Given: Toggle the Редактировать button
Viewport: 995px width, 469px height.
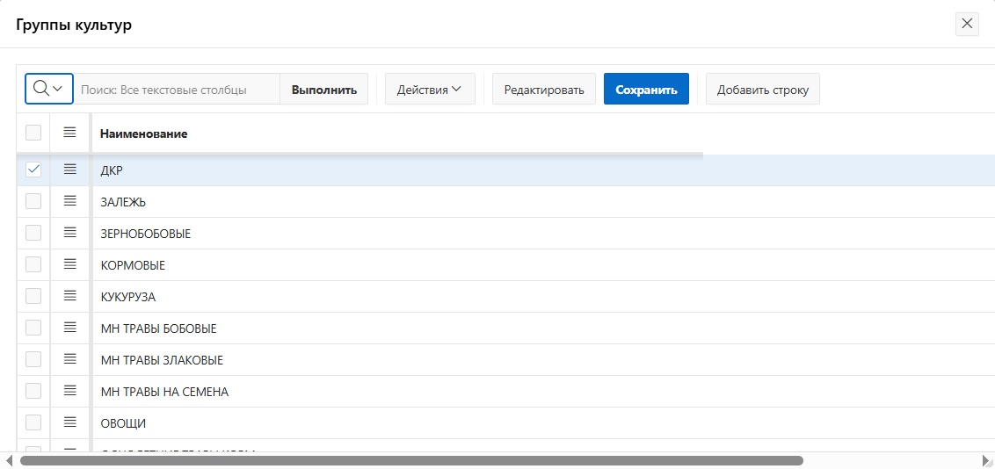Looking at the screenshot, I should (x=543, y=90).
